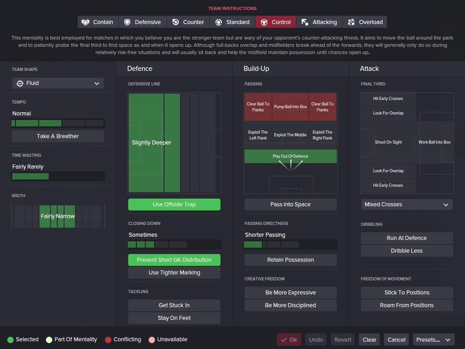Click the Control mentality icon

pyautogui.click(x=264, y=22)
